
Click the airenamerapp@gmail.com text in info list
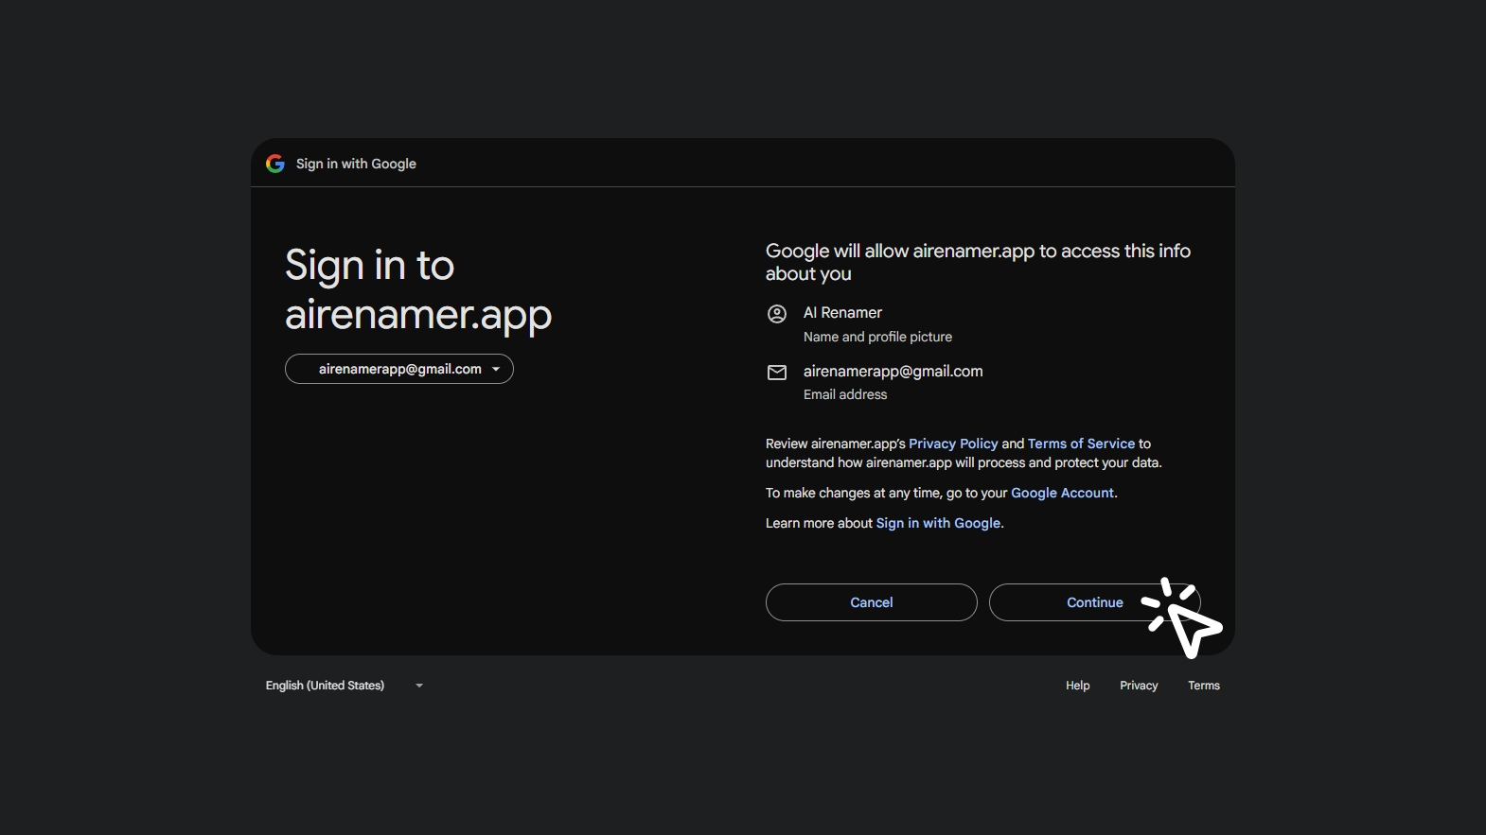pyautogui.click(x=893, y=372)
